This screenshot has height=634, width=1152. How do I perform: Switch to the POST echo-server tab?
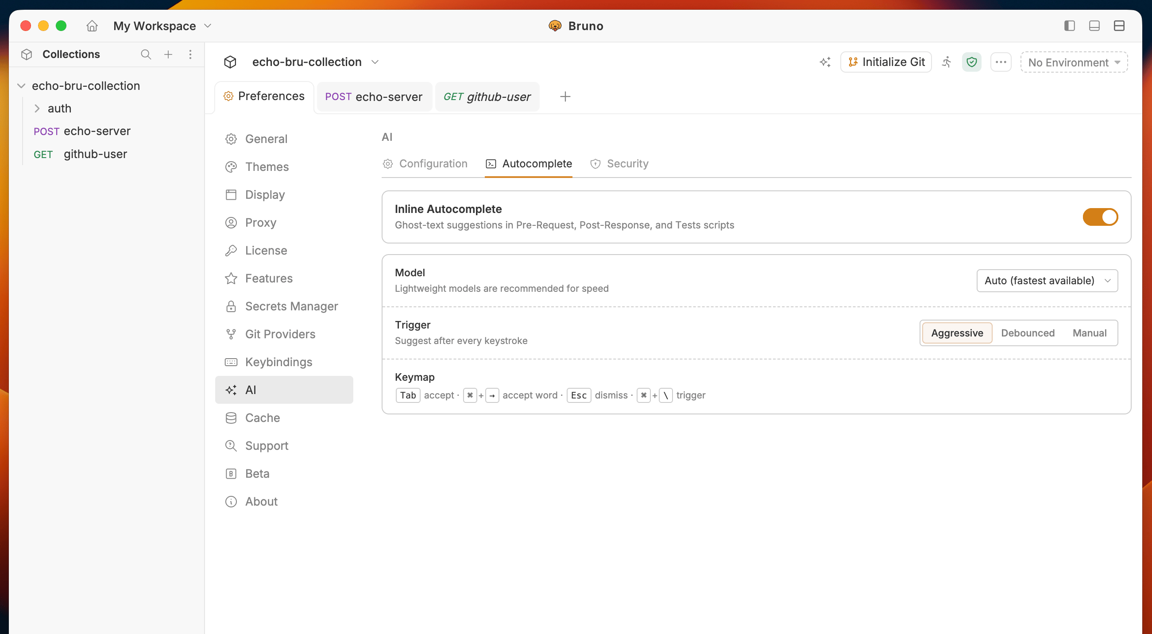(x=374, y=97)
